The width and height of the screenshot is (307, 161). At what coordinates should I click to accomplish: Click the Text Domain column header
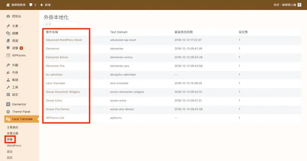119,32
